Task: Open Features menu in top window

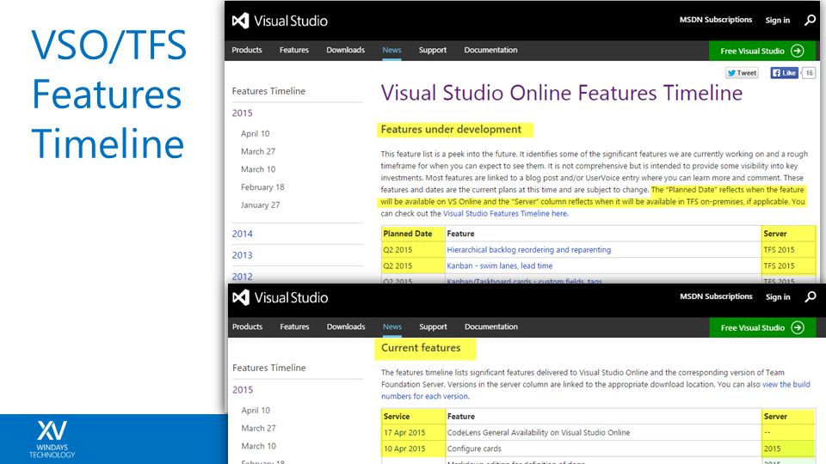Action: coord(294,50)
